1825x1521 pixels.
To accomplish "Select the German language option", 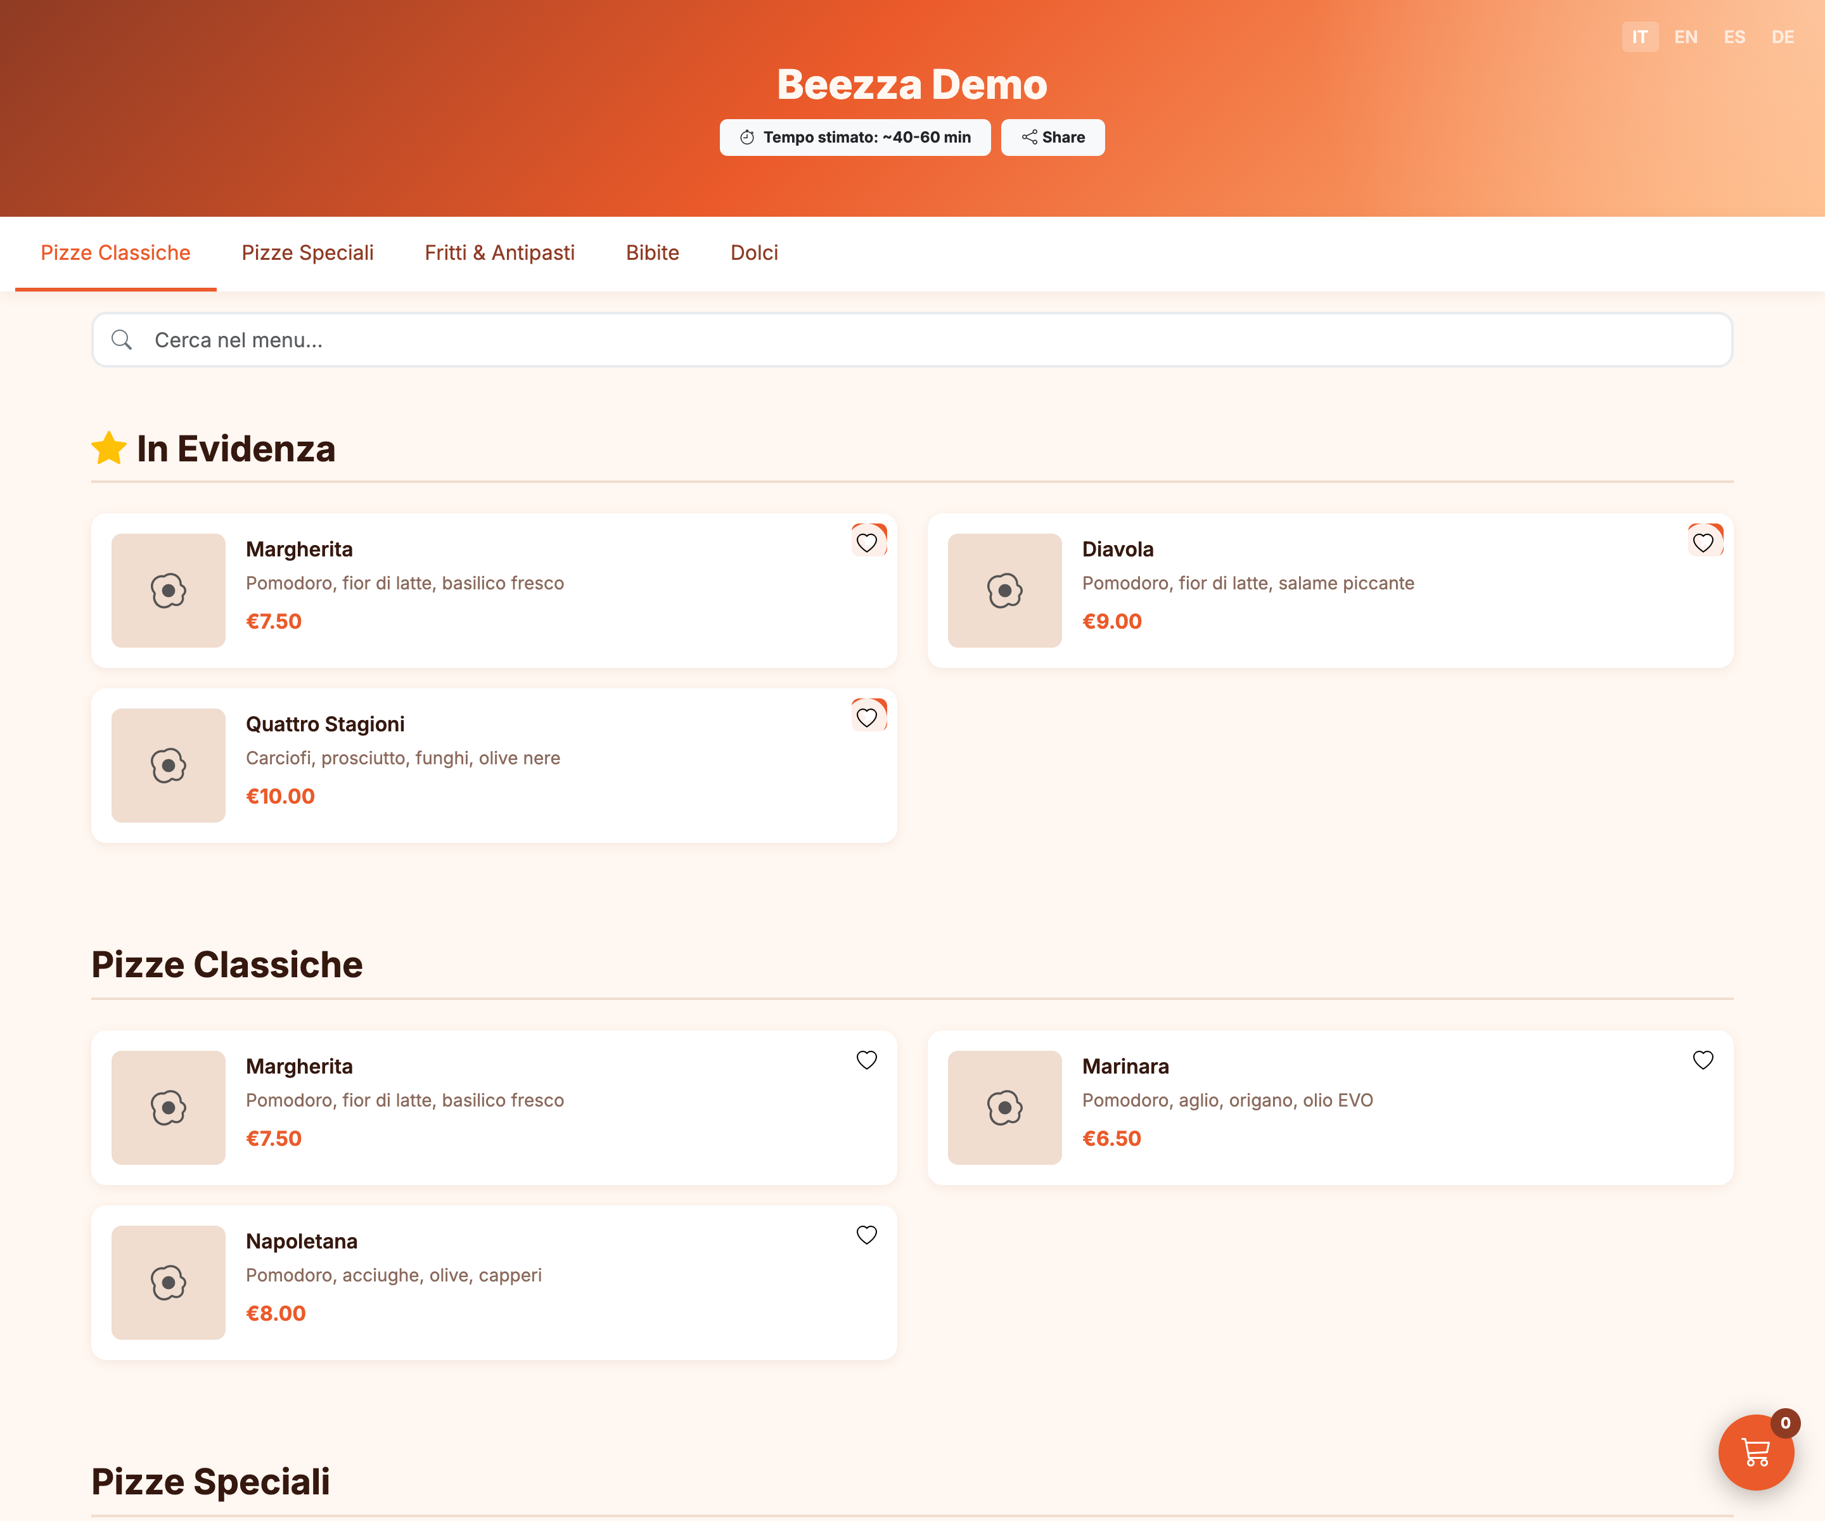I will pyautogui.click(x=1783, y=37).
